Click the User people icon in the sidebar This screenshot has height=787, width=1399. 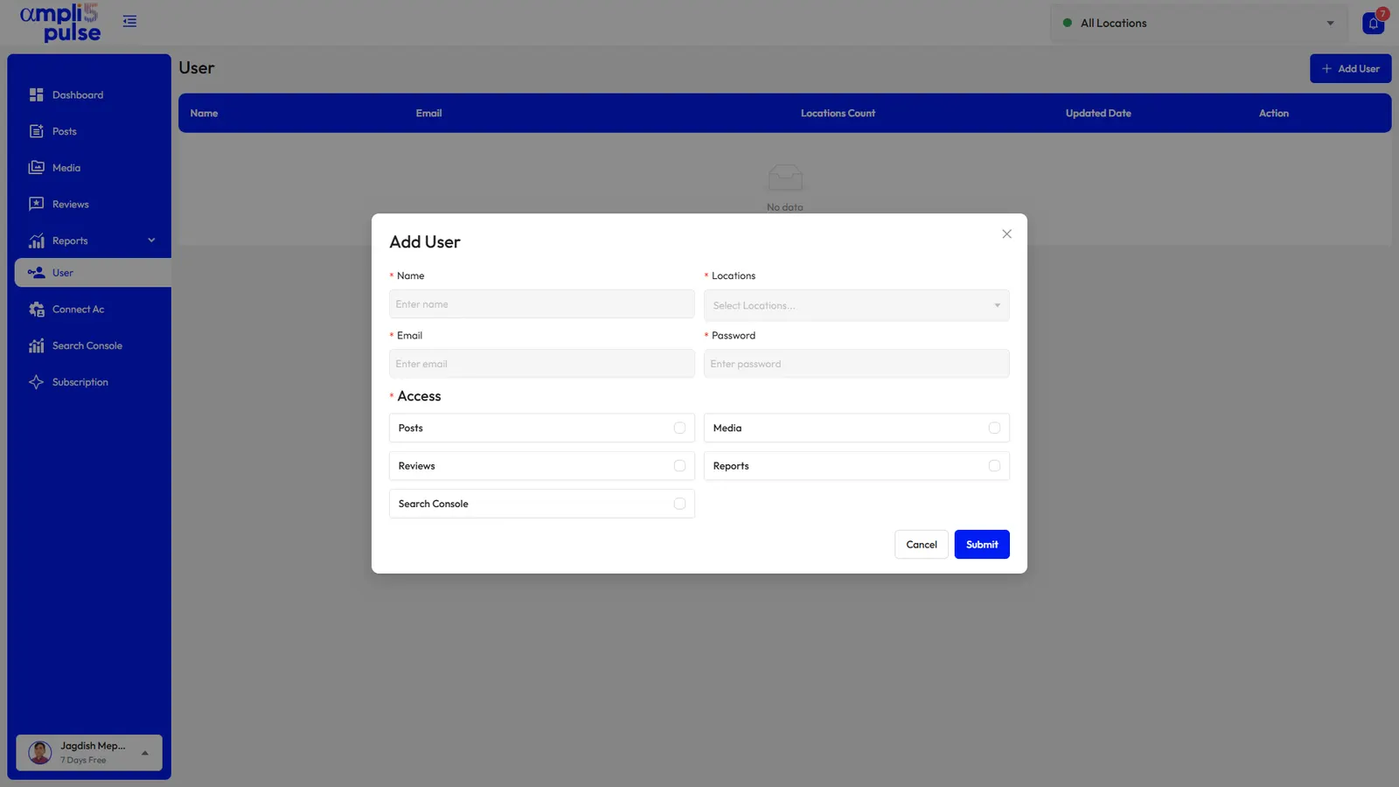[36, 273]
